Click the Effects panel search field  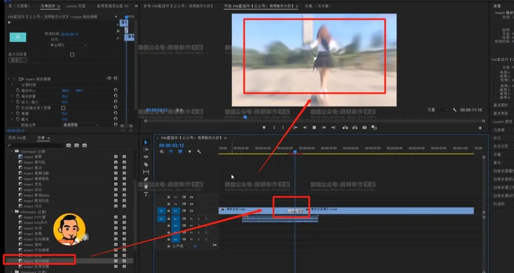pyautogui.click(x=37, y=145)
